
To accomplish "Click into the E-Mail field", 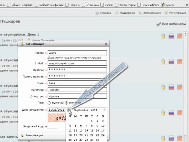I will 77,63.
